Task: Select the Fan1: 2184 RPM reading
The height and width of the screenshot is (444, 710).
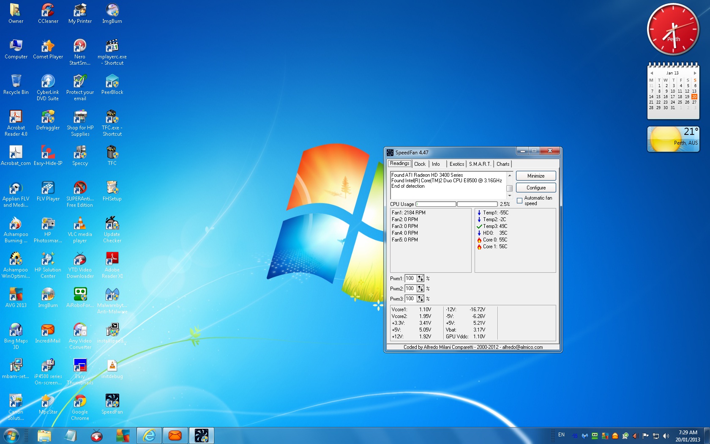Action: [x=408, y=213]
